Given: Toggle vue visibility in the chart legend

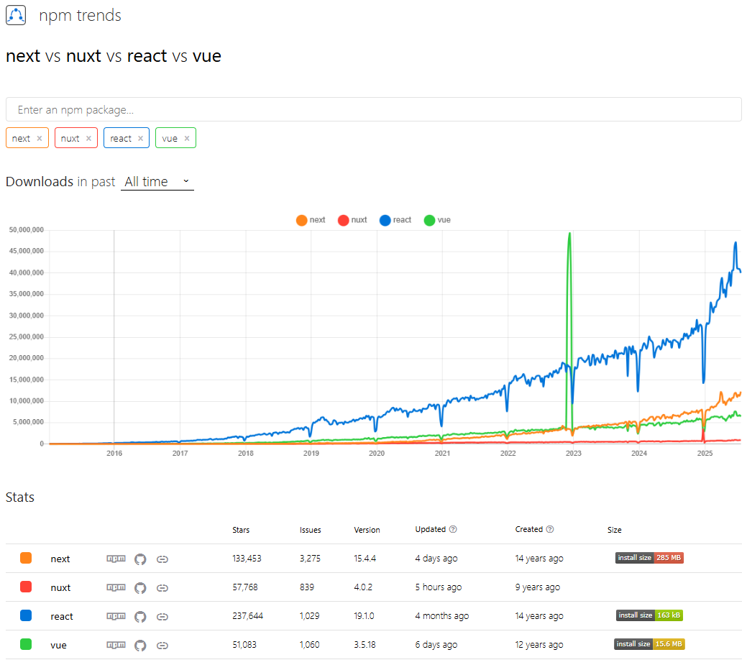Looking at the screenshot, I should click(x=437, y=220).
